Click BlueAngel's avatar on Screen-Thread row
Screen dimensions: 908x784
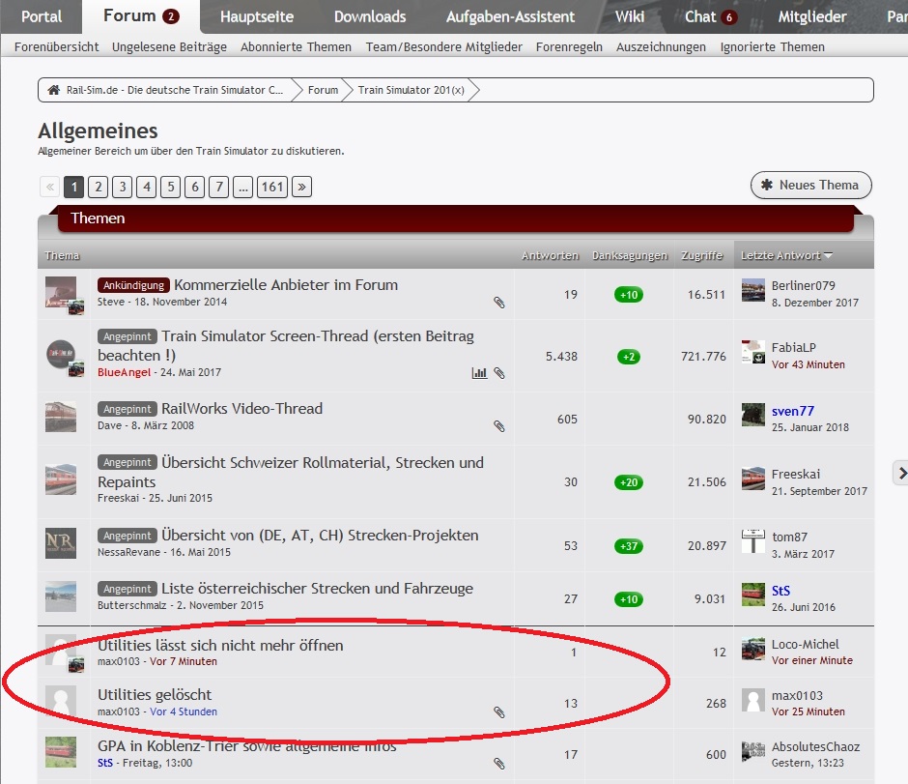tap(62, 356)
